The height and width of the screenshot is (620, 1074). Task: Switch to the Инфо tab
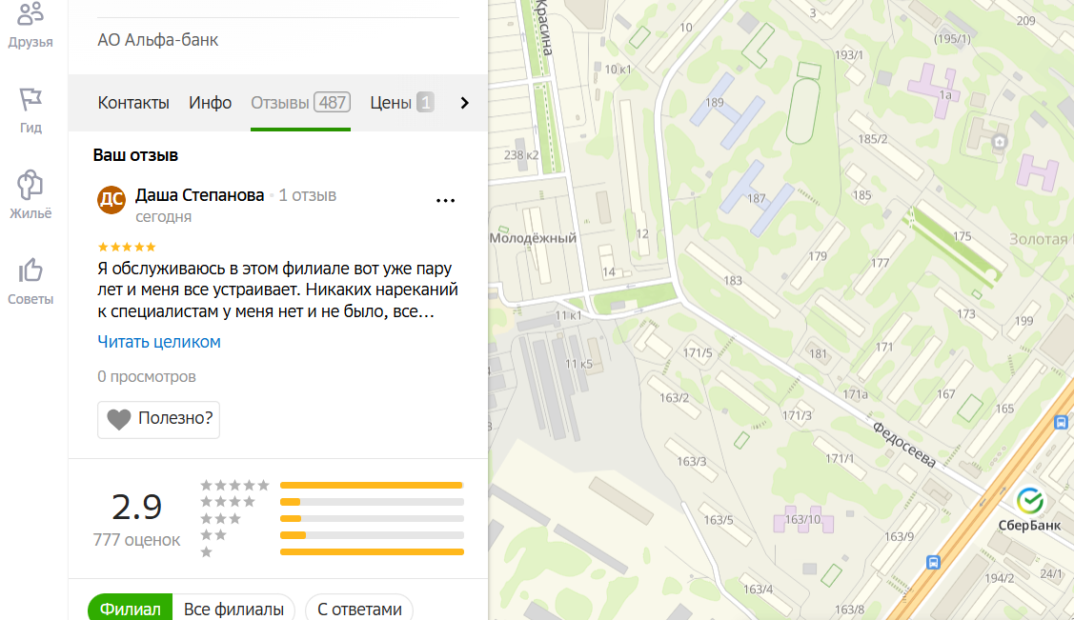[x=211, y=103]
